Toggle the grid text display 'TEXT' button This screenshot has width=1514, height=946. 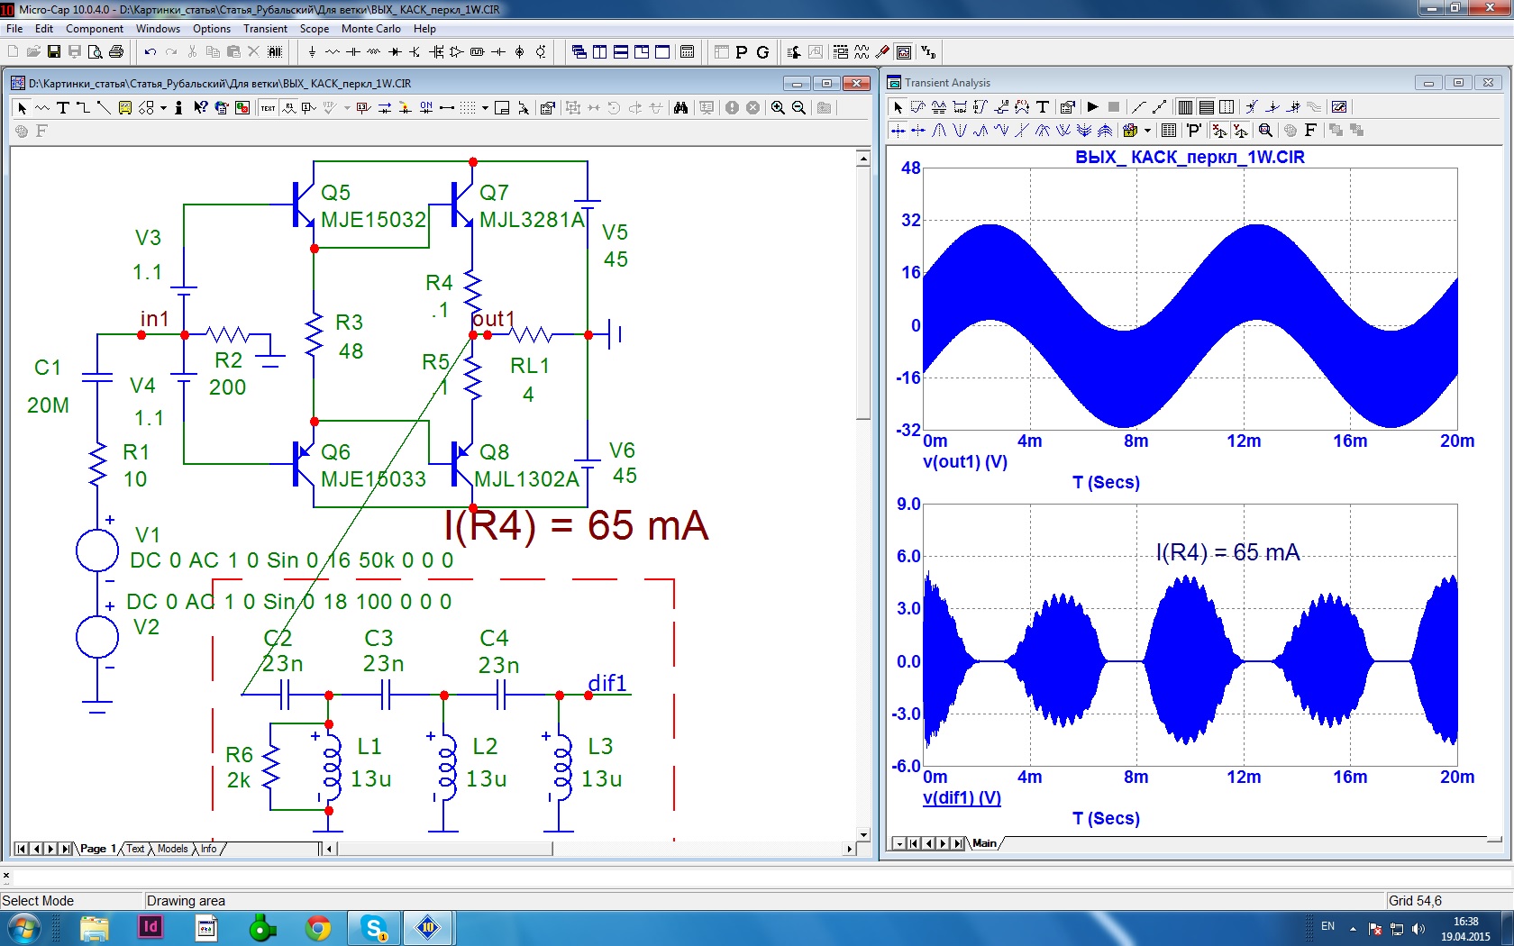[x=268, y=108]
